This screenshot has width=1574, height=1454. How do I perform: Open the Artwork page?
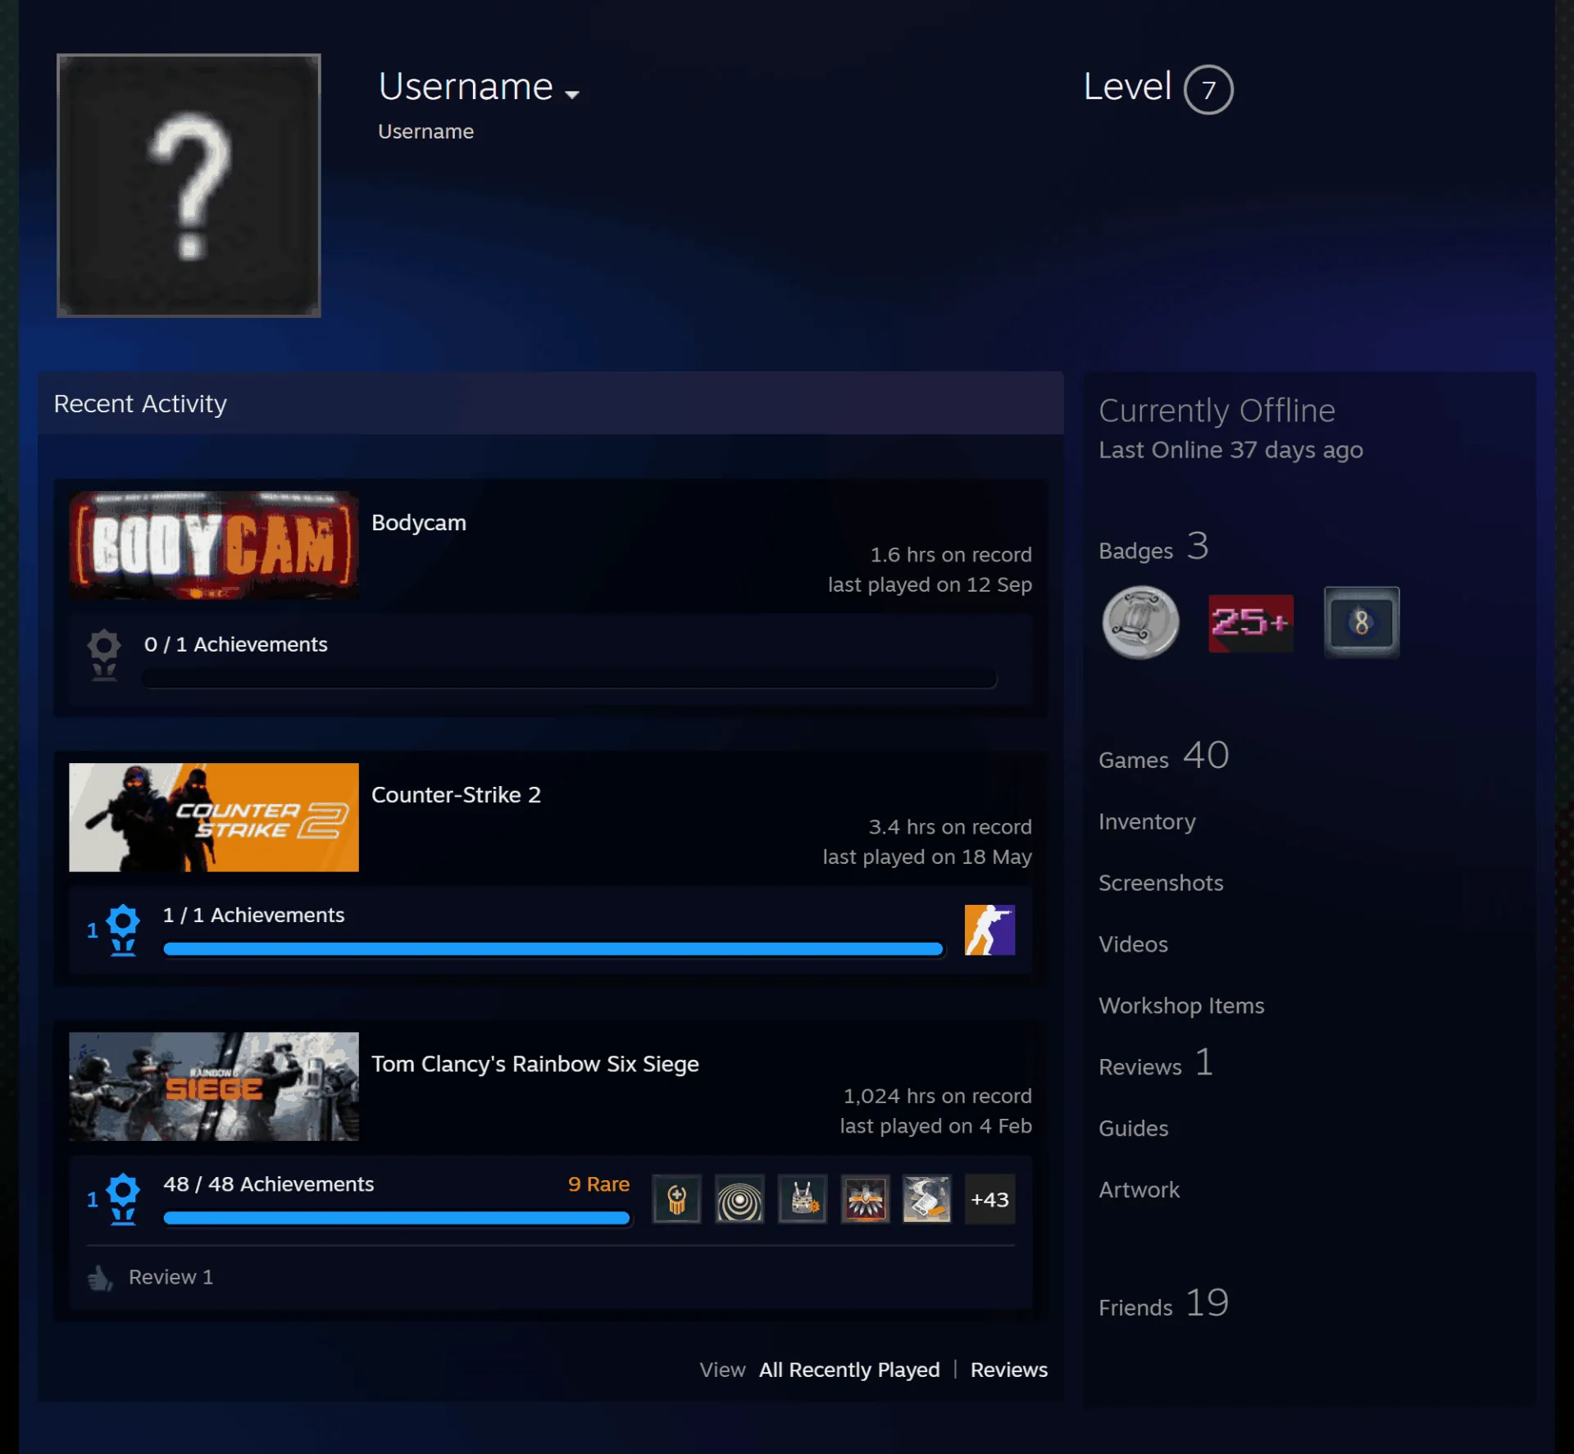pyautogui.click(x=1140, y=1190)
